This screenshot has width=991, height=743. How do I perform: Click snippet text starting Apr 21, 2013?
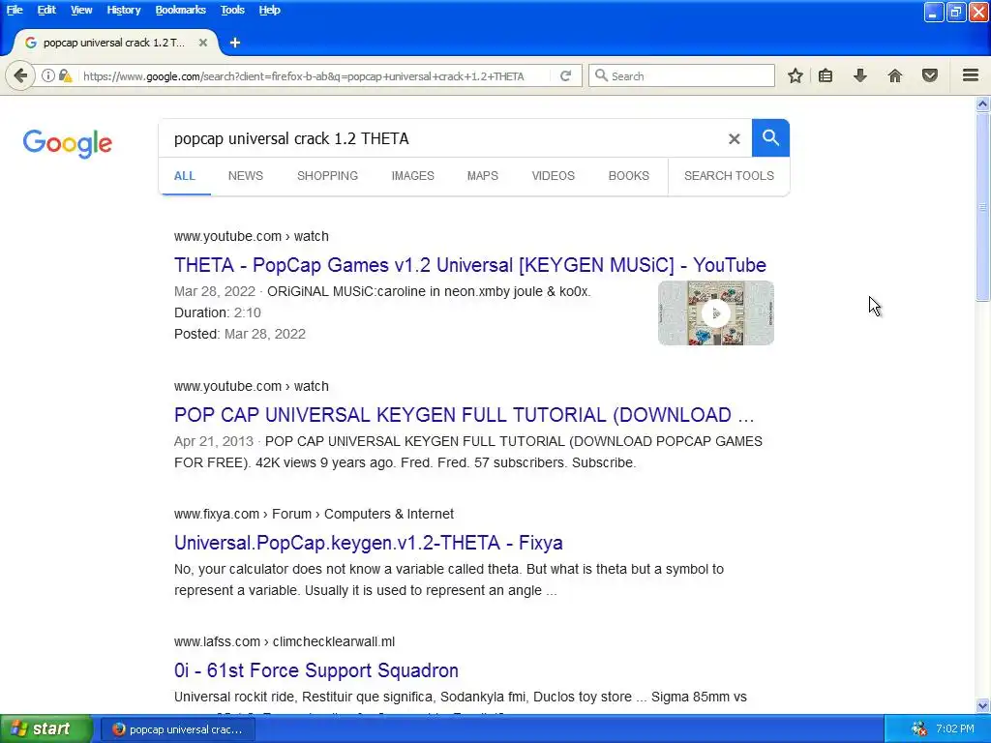(468, 452)
